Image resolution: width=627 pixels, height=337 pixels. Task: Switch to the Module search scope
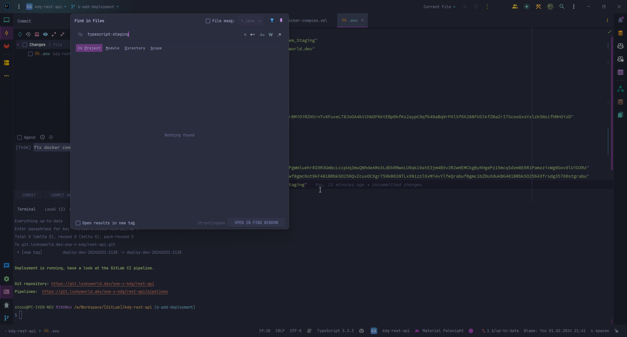(x=112, y=48)
